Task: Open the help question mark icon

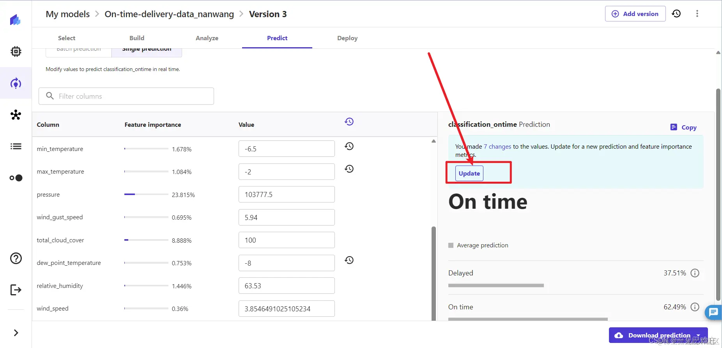Action: pos(16,258)
